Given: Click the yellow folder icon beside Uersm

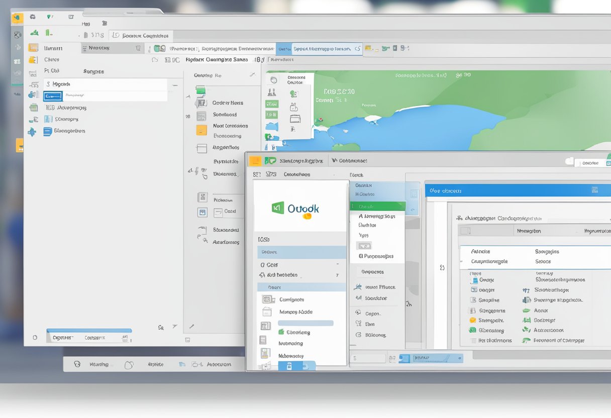Looking at the screenshot, I should click(x=33, y=48).
